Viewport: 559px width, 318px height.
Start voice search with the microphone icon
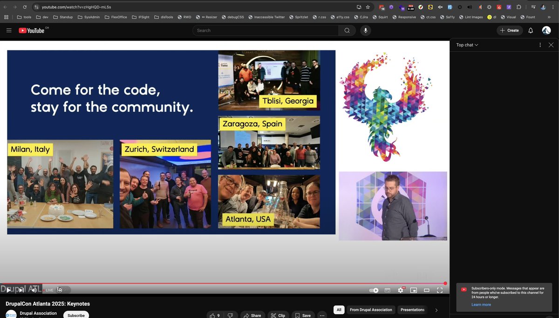click(365, 30)
